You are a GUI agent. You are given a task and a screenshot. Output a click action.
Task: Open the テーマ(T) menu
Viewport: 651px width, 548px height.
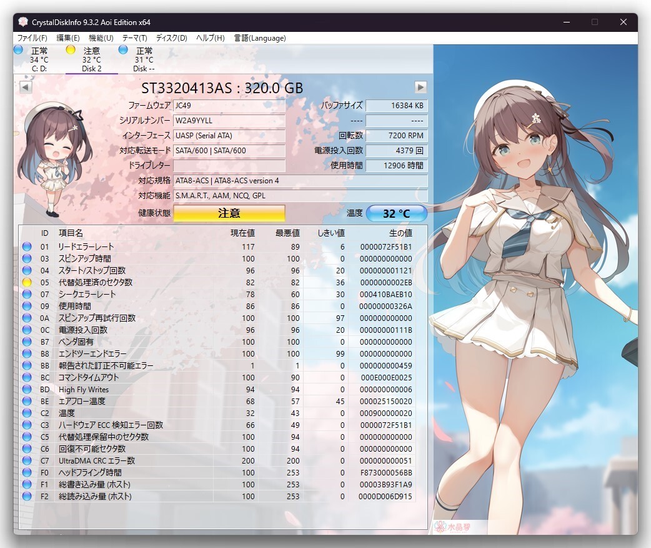134,38
